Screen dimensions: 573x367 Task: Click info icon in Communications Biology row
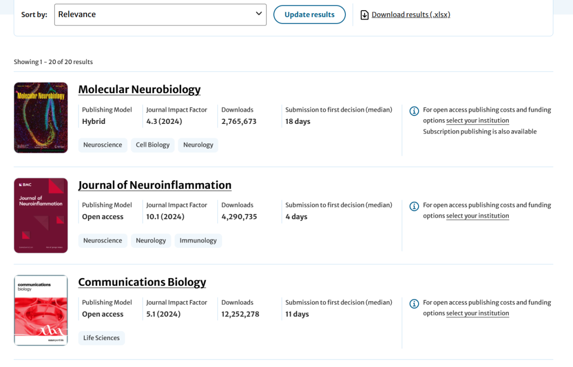(x=414, y=303)
